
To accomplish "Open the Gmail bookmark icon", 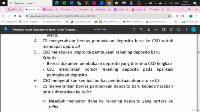I will (x=67, y=22).
